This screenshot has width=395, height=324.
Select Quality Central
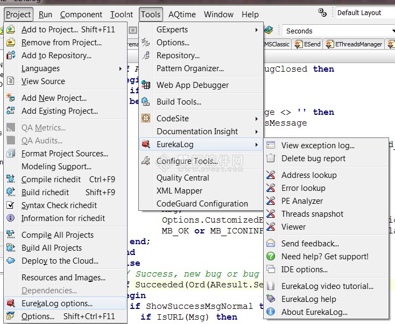click(x=201, y=178)
